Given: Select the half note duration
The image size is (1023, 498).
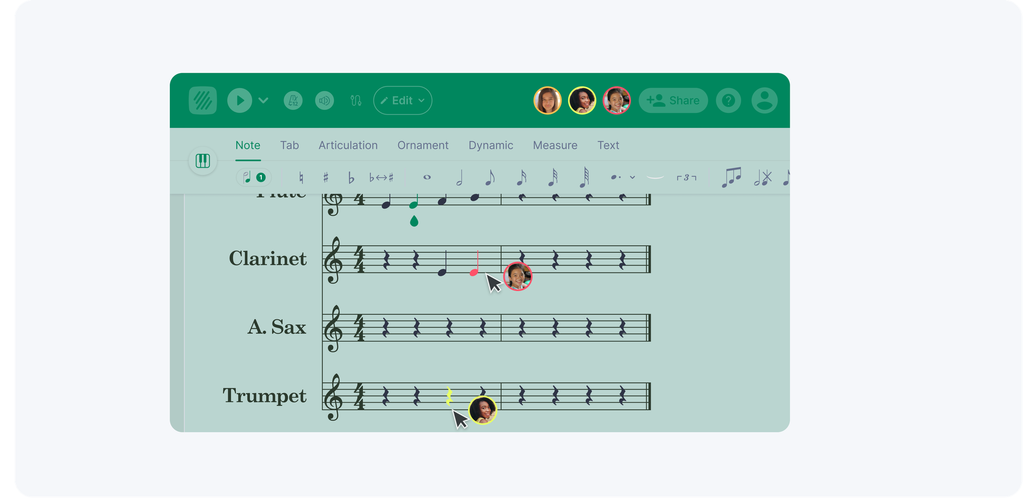Looking at the screenshot, I should pyautogui.click(x=459, y=177).
